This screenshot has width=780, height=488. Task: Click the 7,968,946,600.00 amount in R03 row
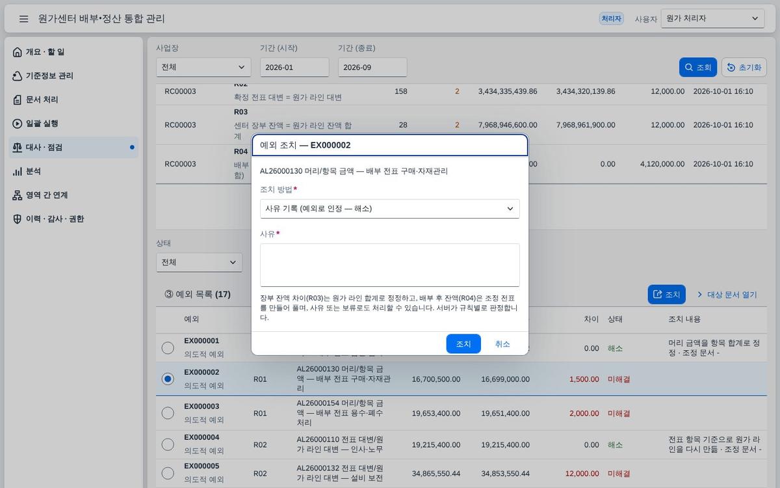[508, 125]
